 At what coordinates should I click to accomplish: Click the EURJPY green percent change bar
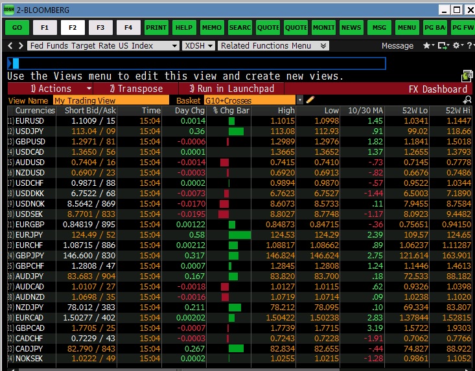click(x=240, y=235)
